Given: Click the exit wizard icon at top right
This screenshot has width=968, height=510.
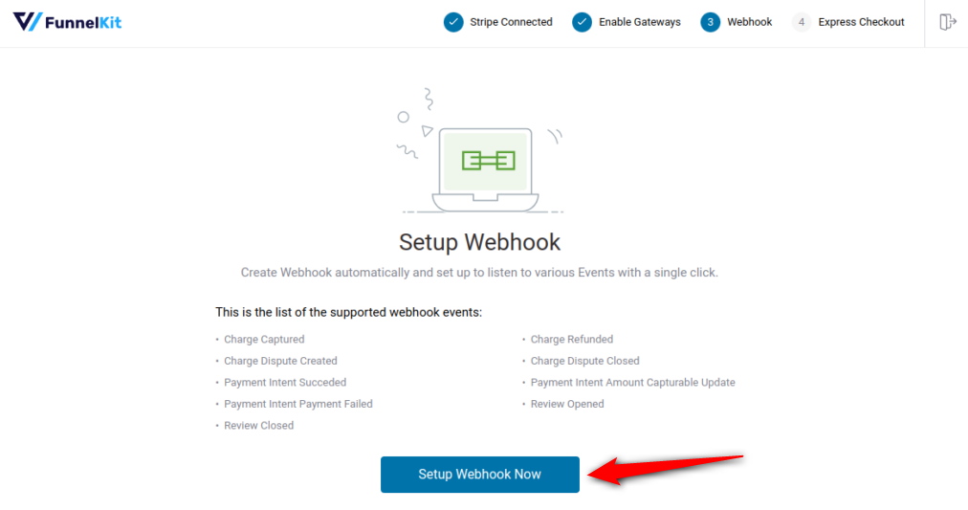Looking at the screenshot, I should coord(947,22).
